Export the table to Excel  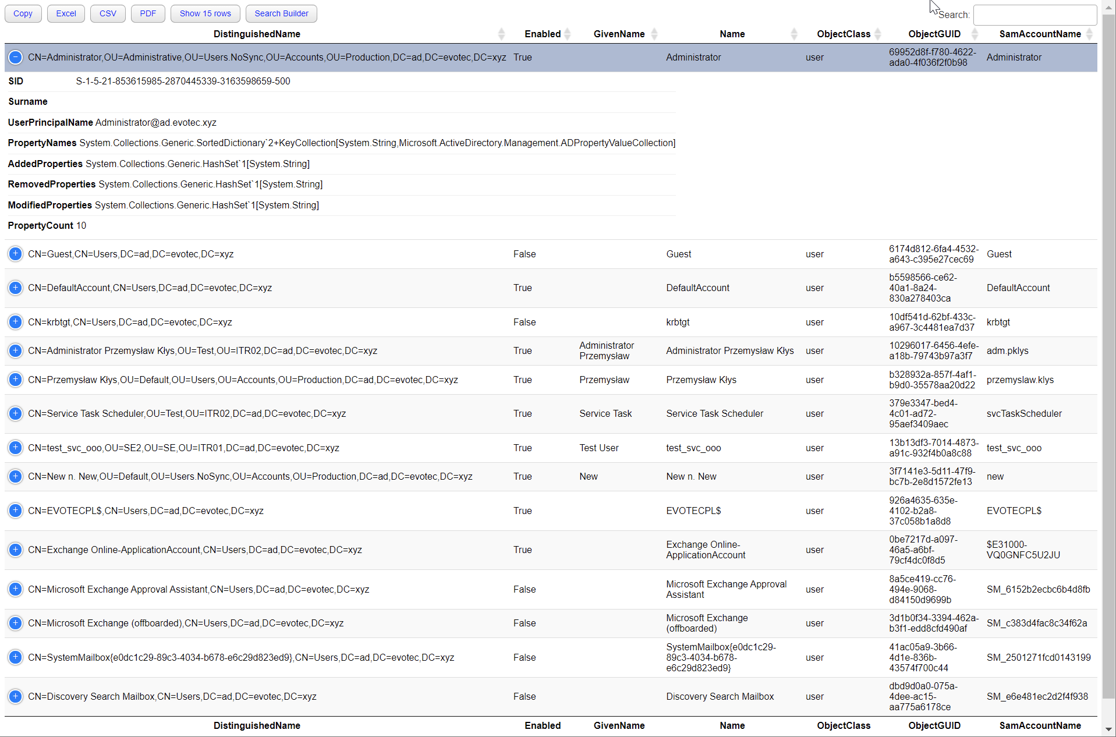pyautogui.click(x=66, y=13)
